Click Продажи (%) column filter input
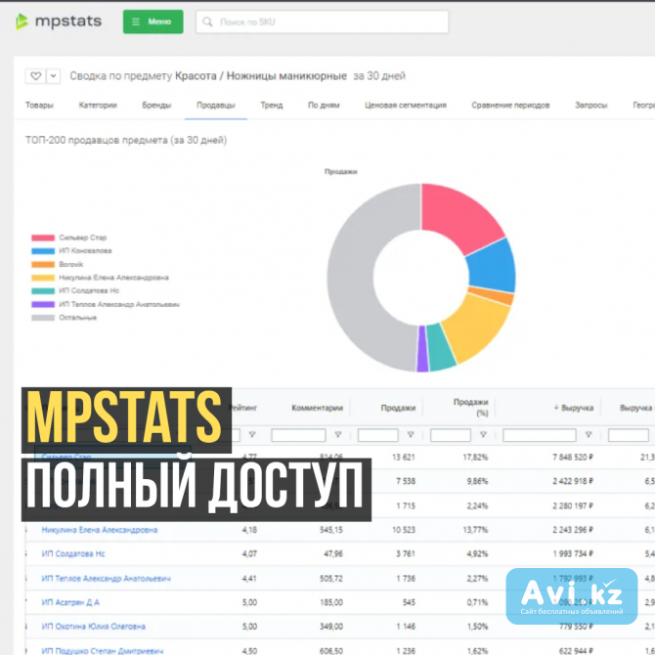The image size is (655, 655). pyautogui.click(x=451, y=435)
